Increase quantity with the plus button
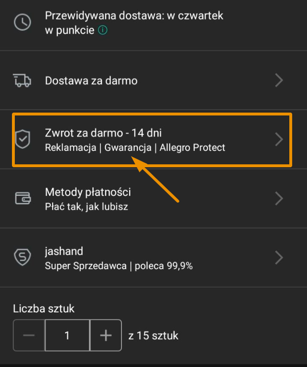 pos(106,335)
